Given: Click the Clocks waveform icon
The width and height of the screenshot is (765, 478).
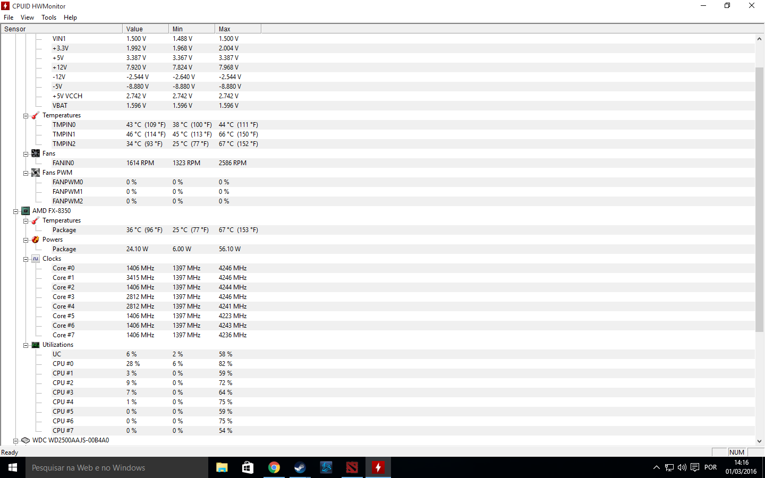Looking at the screenshot, I should click(36, 259).
